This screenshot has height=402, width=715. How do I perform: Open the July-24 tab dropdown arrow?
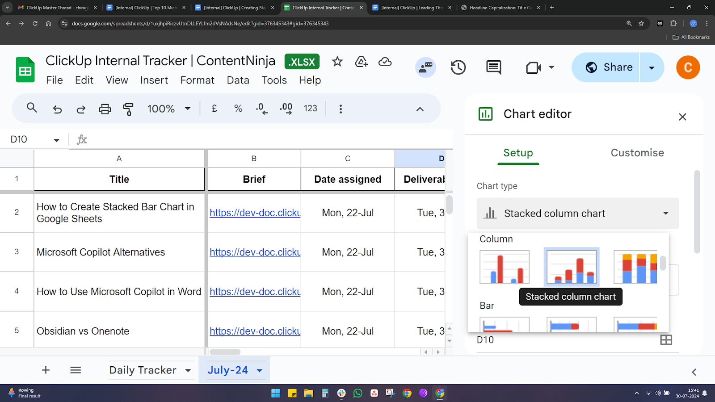pos(260,371)
